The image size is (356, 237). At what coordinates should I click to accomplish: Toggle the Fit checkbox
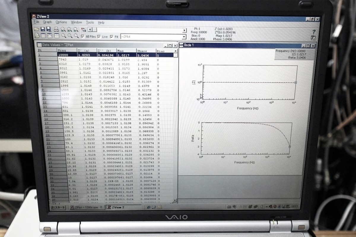pos(112,37)
